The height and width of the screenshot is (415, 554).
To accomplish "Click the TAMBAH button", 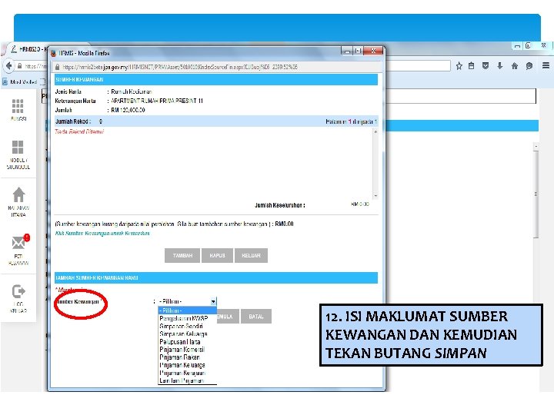I will click(x=182, y=255).
